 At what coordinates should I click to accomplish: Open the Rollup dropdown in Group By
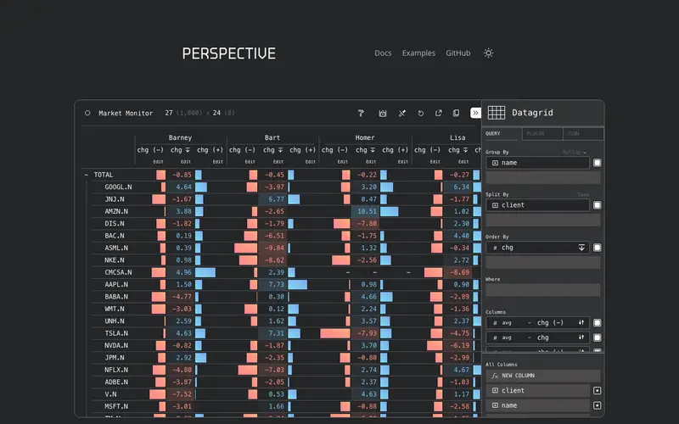point(575,153)
